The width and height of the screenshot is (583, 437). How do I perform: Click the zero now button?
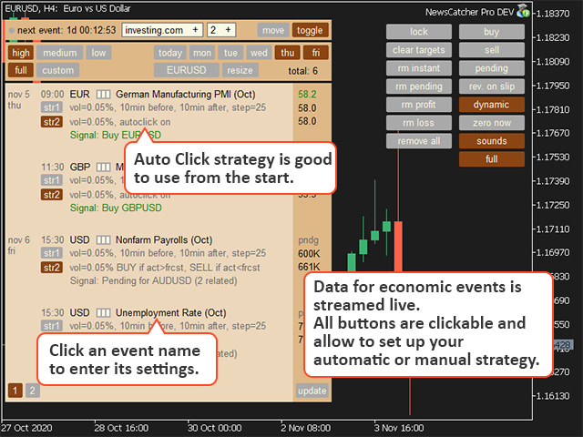pos(492,123)
